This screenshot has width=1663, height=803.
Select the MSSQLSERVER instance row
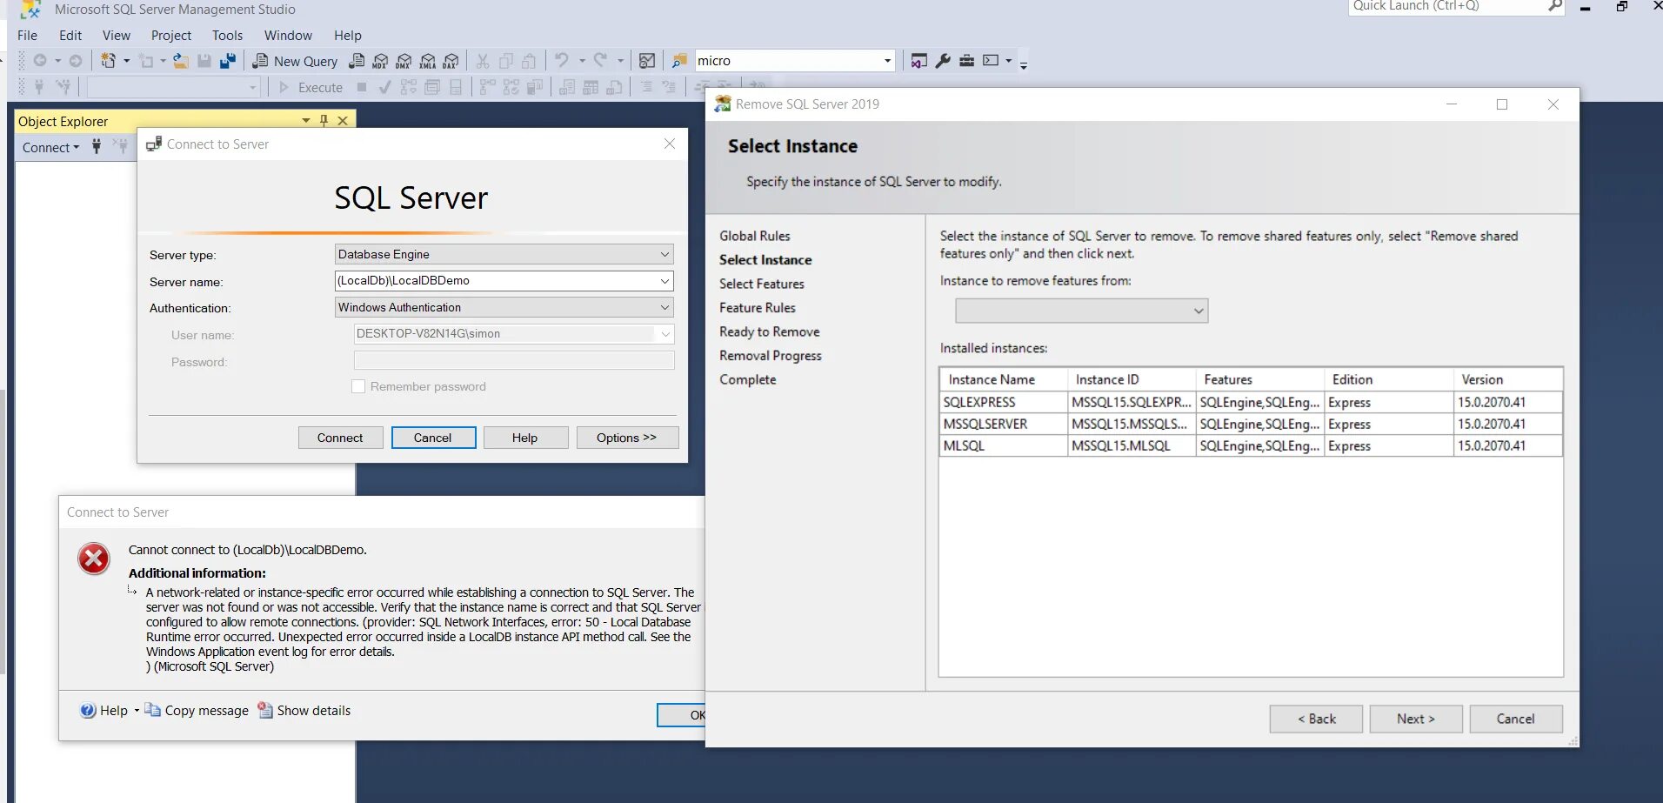point(1251,424)
